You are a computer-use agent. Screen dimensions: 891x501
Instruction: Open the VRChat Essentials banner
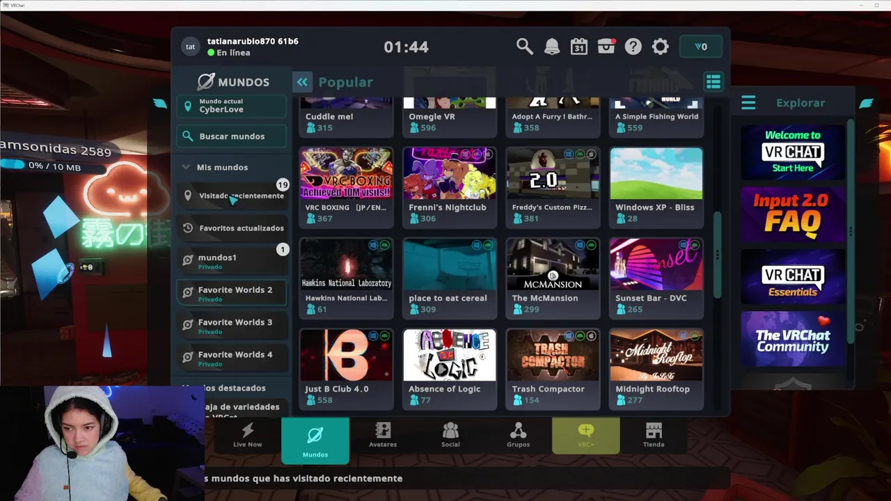pos(793,276)
